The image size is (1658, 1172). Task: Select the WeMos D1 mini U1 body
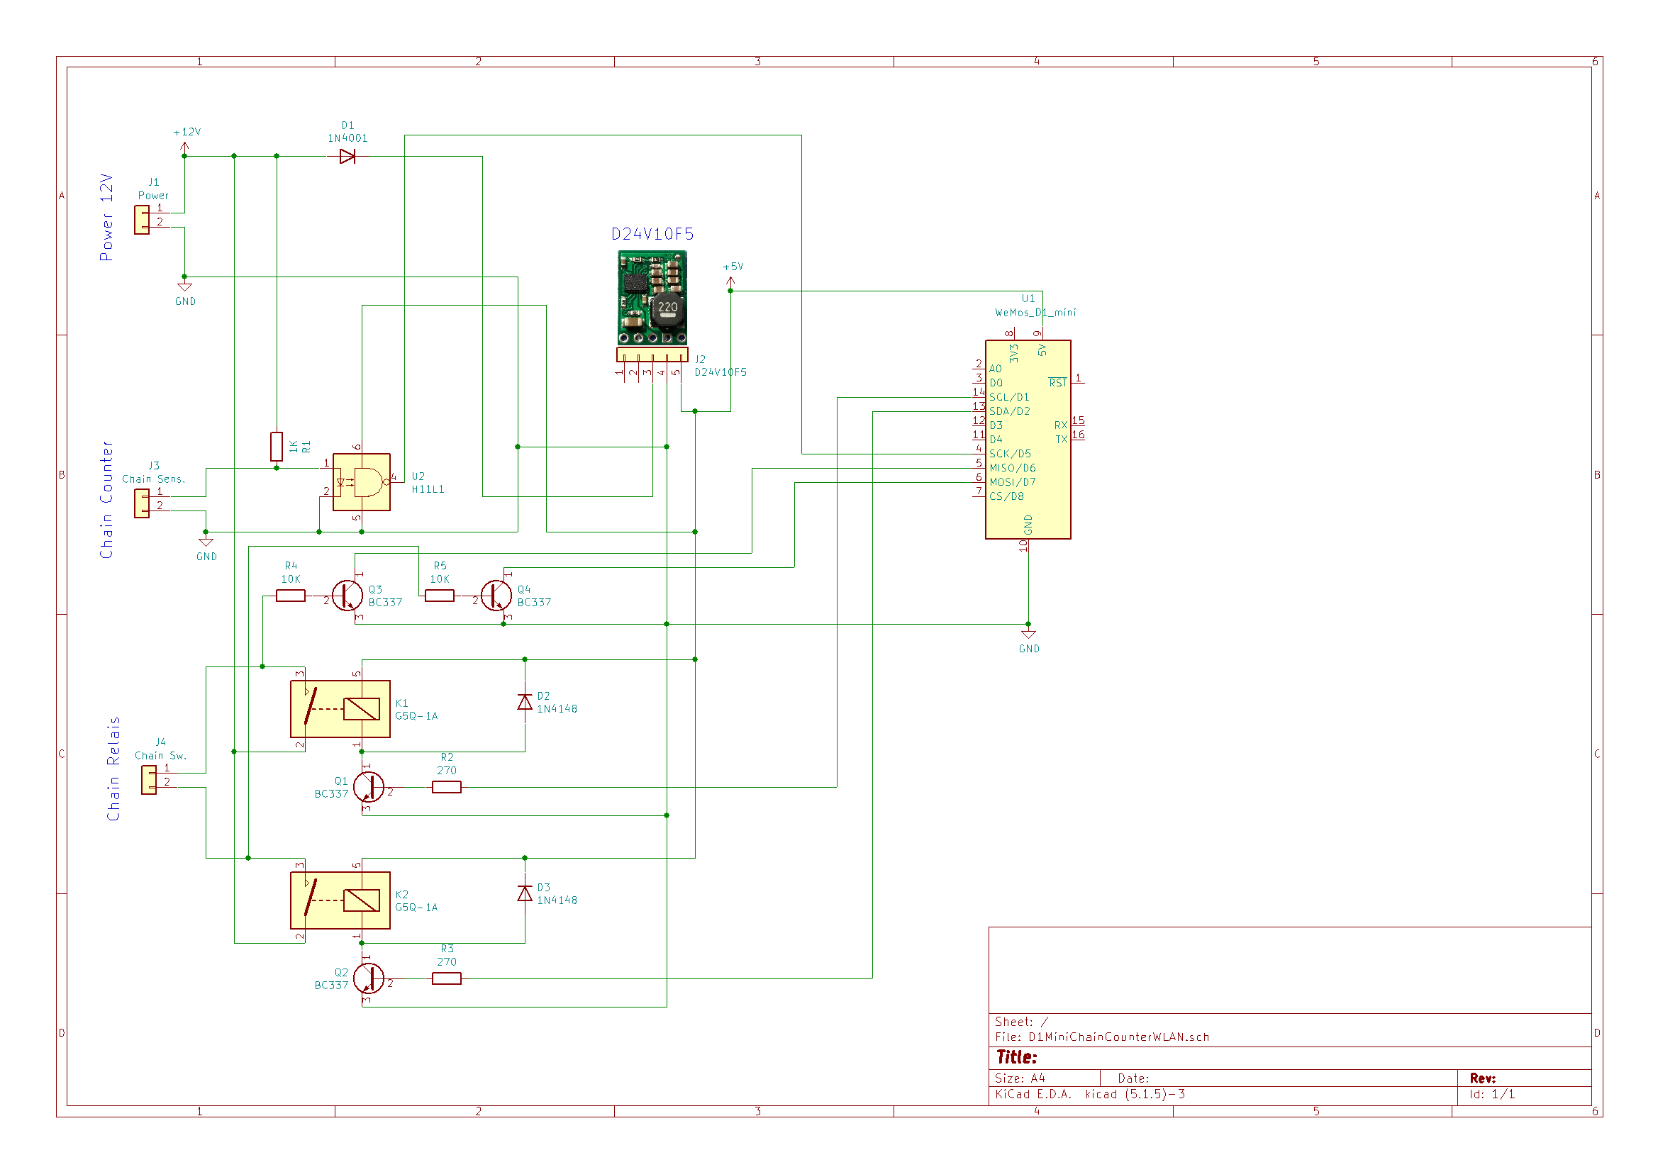[1028, 440]
